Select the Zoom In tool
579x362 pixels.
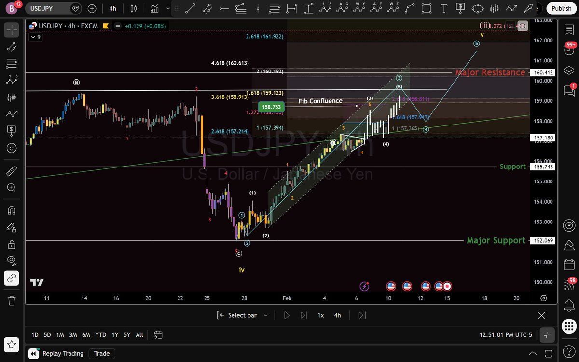point(12,188)
